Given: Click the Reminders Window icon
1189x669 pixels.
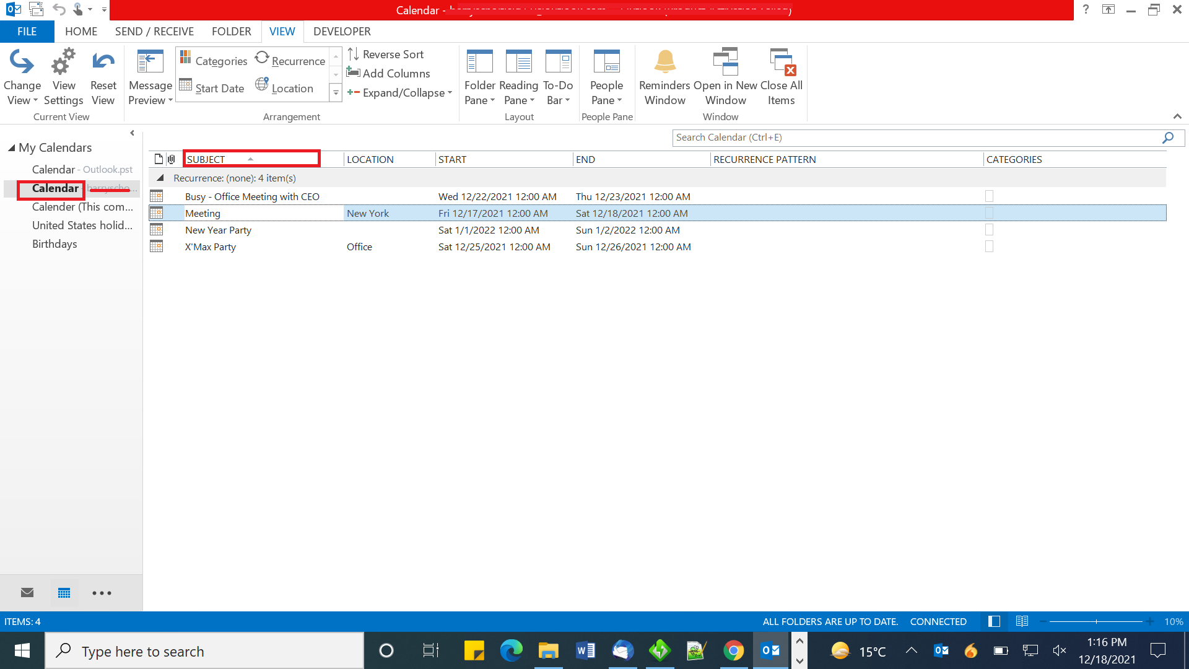Looking at the screenshot, I should tap(666, 75).
